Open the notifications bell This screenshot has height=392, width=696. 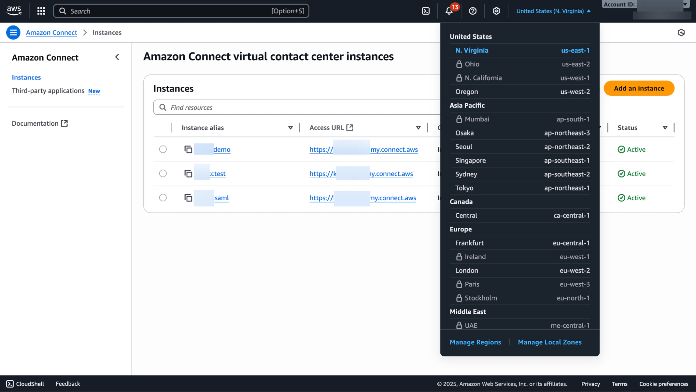[x=449, y=11]
